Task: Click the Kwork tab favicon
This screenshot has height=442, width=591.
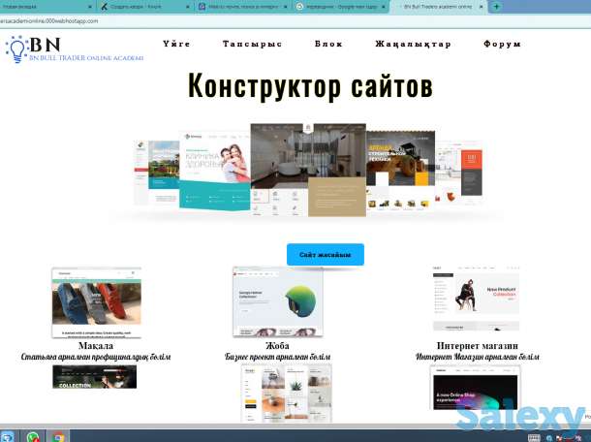Action: 105,7
